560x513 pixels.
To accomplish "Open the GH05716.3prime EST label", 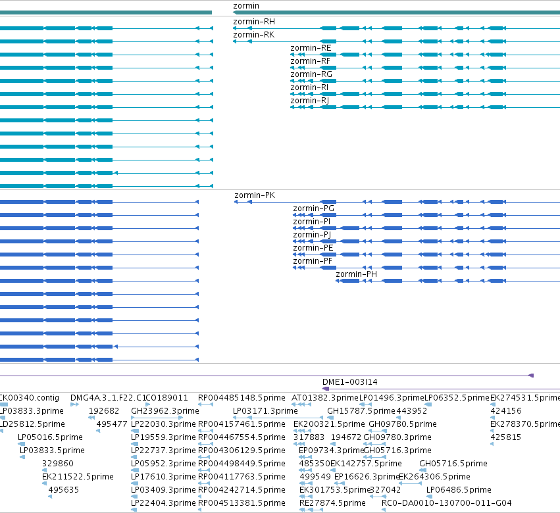I will pos(397,451).
